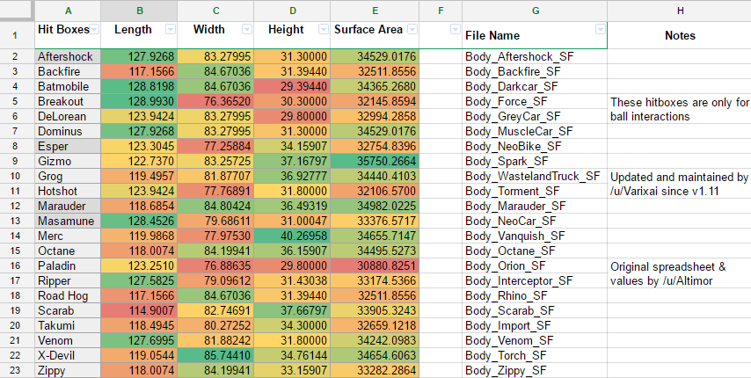Screen dimensions: 751x378
Task: Open the Surface Area column filter dropdown
Action: tap(412, 30)
